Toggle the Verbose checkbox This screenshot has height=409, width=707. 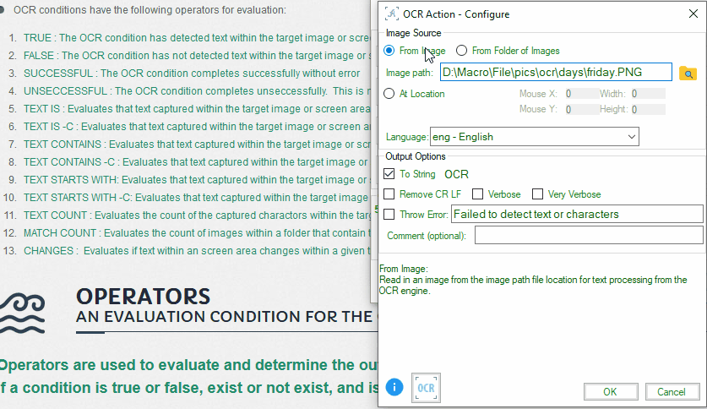coord(478,194)
